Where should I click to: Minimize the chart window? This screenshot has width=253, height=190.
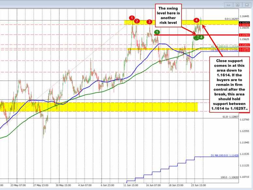(x=228, y=5)
